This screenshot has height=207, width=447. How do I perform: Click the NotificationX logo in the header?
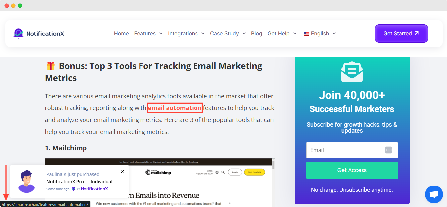point(39,33)
